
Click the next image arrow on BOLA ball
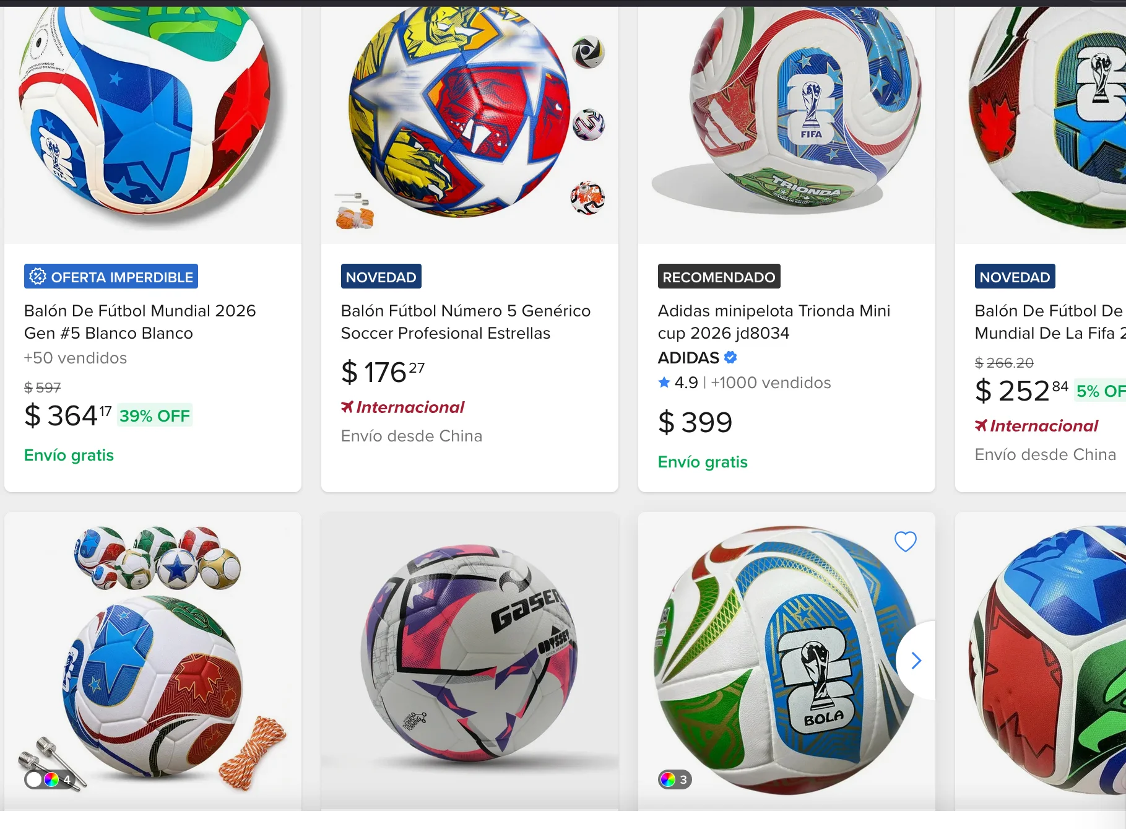point(916,661)
